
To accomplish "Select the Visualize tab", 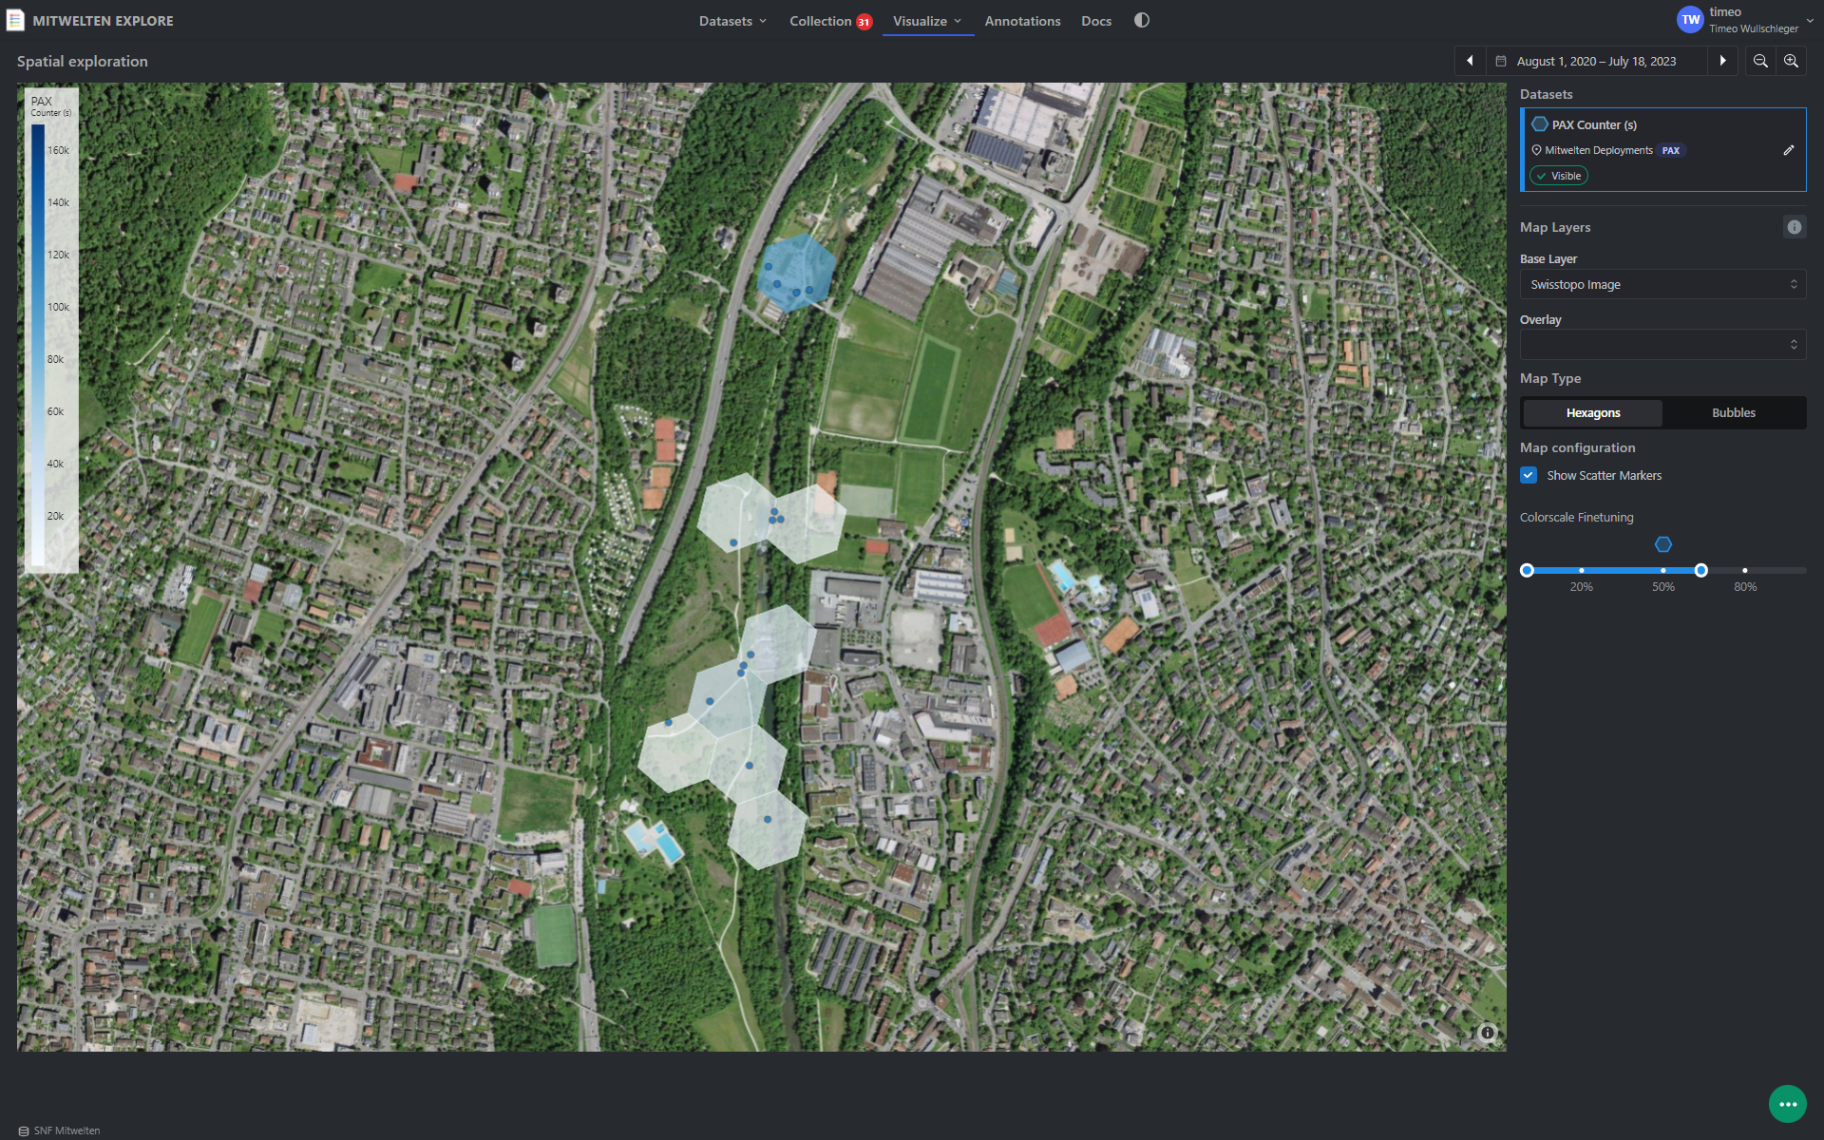I will 921,21.
